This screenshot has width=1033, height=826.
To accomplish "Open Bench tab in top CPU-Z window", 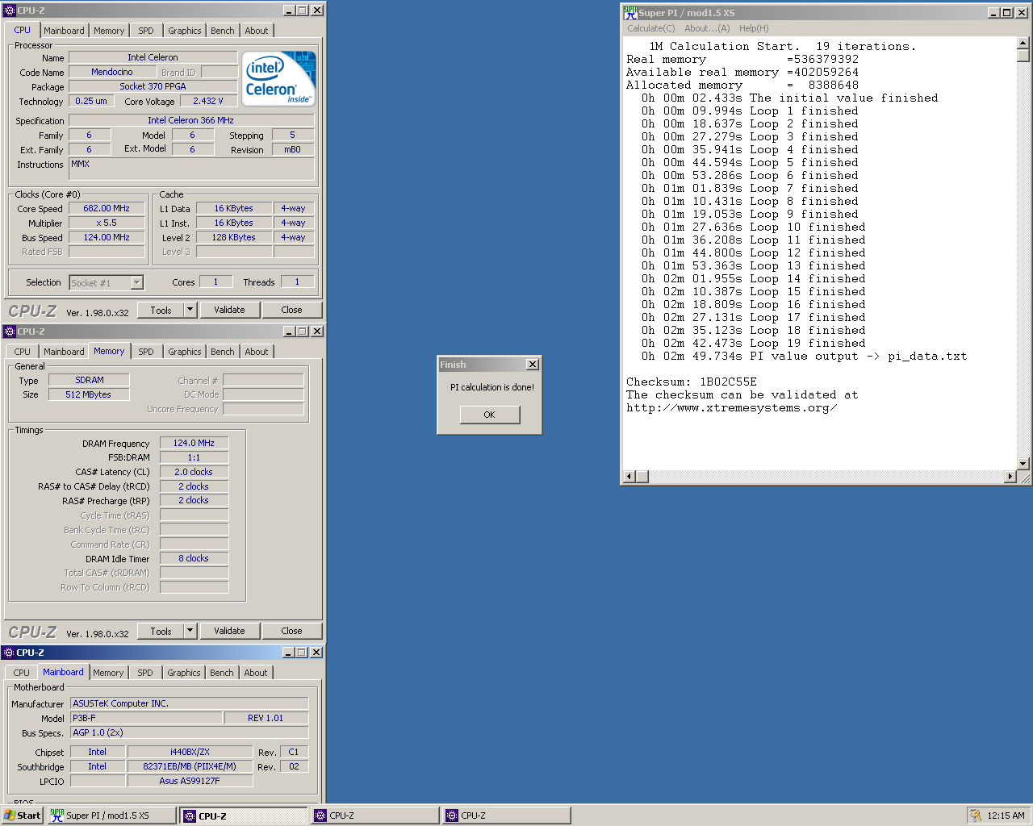I will tap(223, 31).
